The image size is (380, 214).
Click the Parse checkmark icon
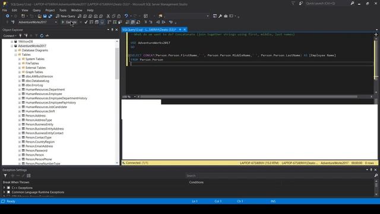point(85,22)
